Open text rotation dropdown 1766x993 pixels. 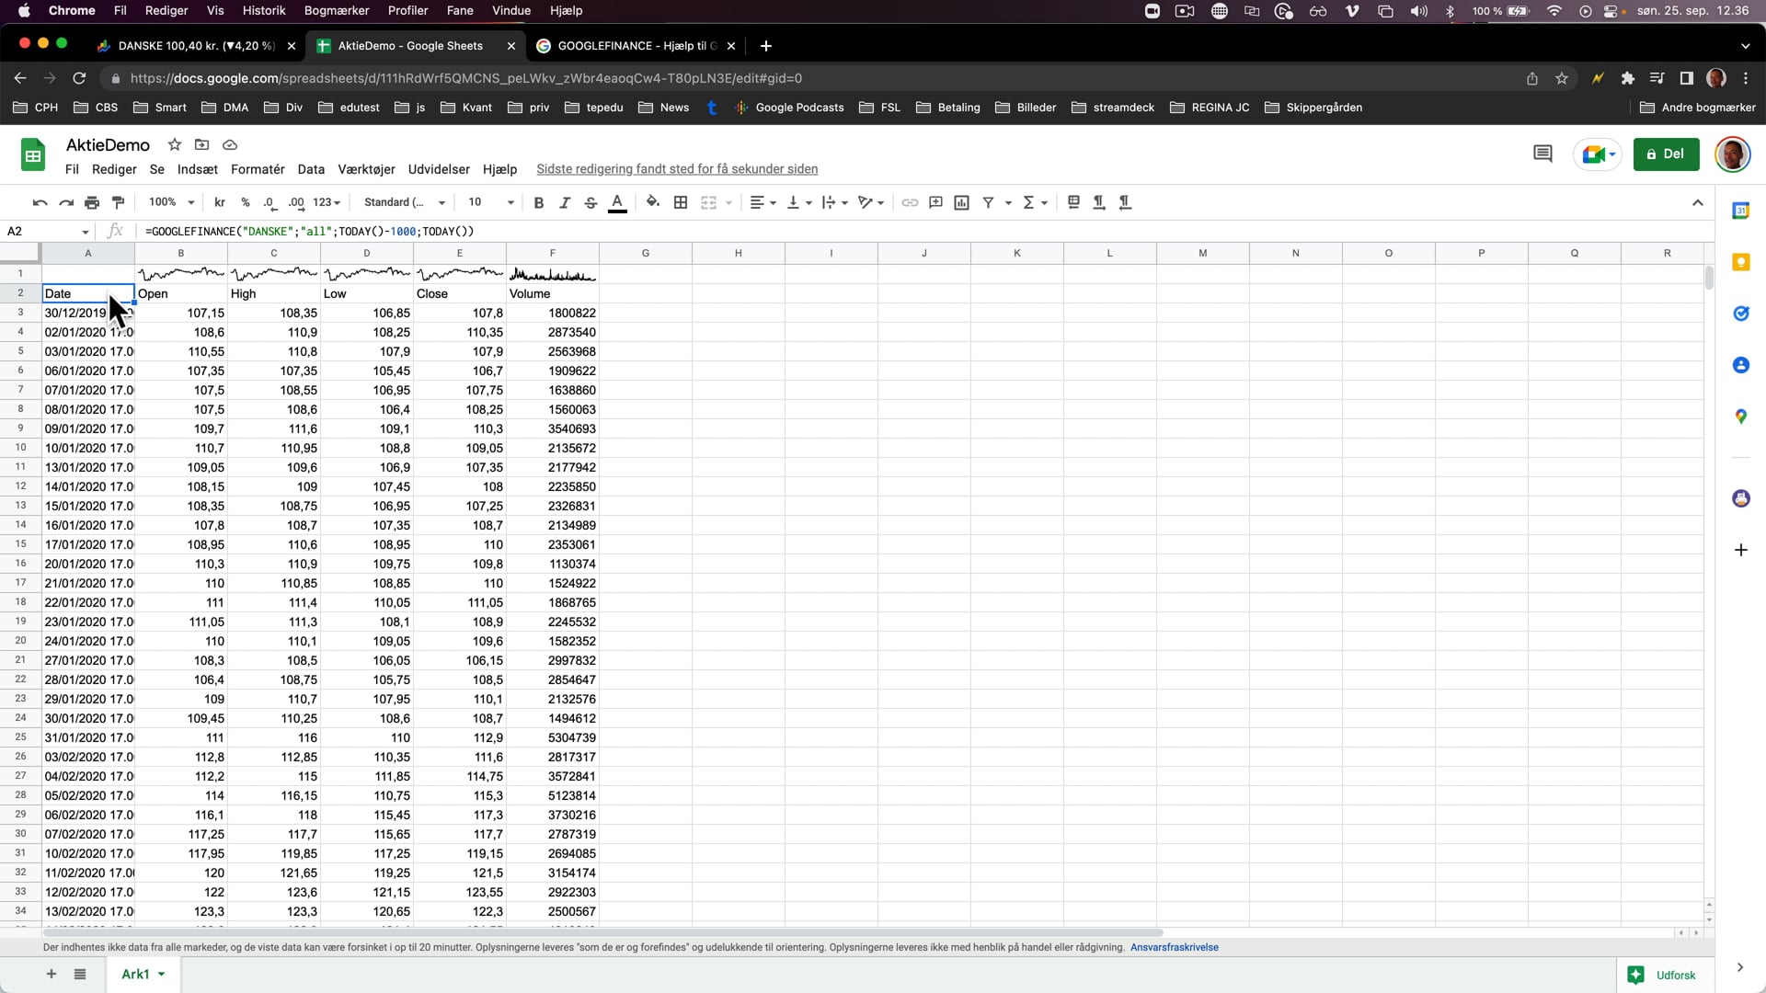[870, 202]
